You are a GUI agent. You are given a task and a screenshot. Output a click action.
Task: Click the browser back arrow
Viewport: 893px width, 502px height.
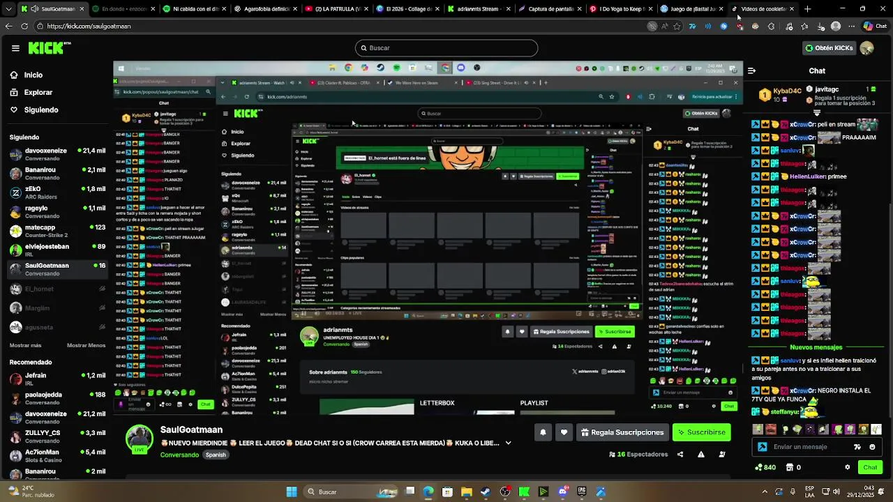tap(8, 26)
